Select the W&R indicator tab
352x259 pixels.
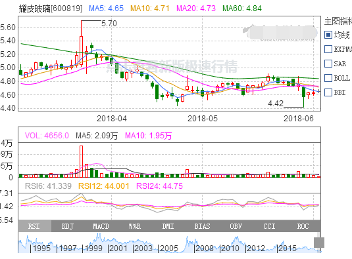pyautogui.click(x=135, y=226)
